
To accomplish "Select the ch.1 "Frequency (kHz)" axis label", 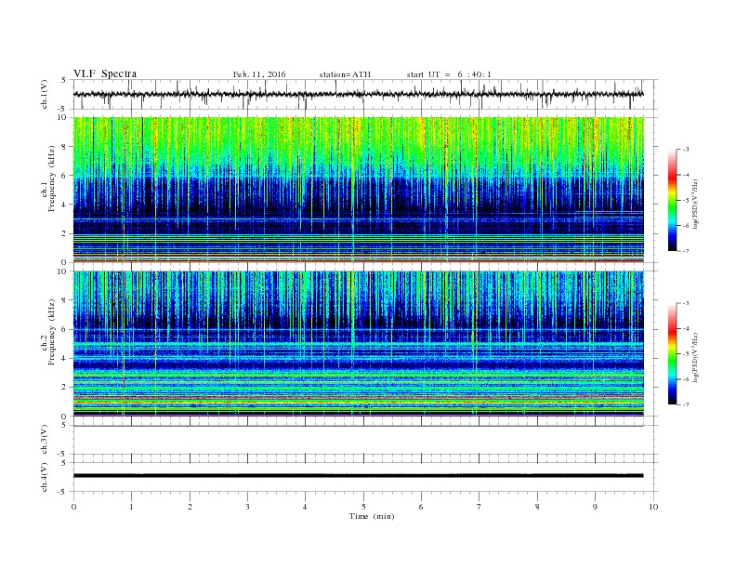I will click(x=52, y=179).
